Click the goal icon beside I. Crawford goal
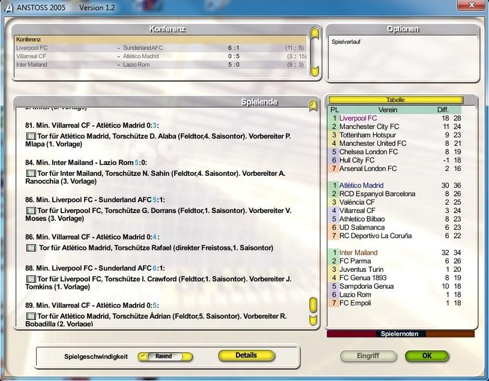Viewport: 489px width, 381px height. coord(31,279)
